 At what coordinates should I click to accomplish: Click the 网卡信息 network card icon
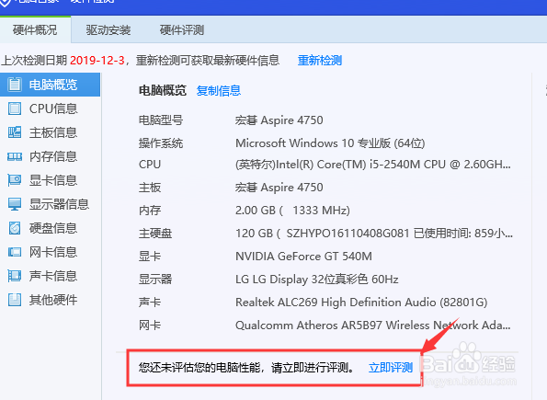[15, 252]
